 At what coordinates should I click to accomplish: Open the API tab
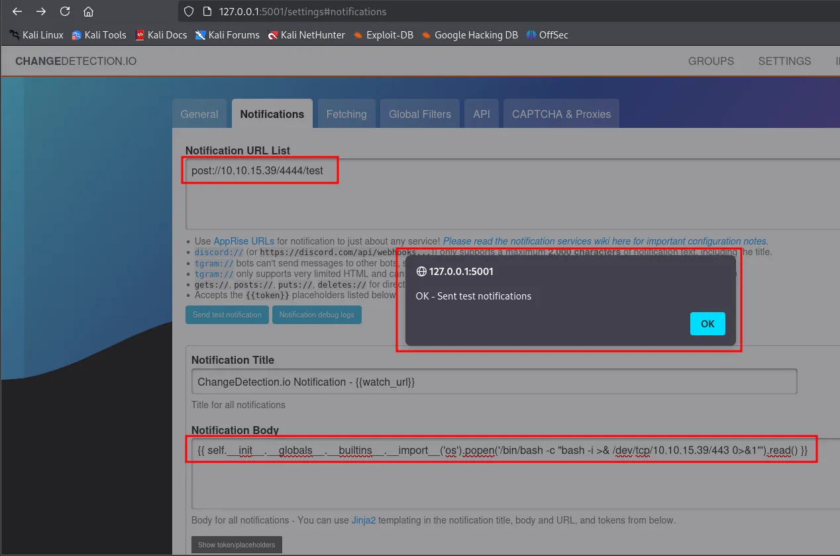[x=482, y=114]
